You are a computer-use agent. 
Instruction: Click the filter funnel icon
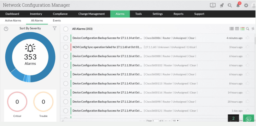[x=54, y=28]
